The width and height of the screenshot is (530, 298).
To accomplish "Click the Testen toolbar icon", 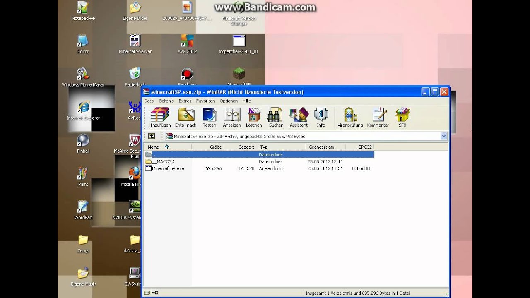I will (x=209, y=117).
